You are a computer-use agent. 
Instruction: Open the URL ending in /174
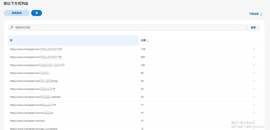click(x=33, y=105)
